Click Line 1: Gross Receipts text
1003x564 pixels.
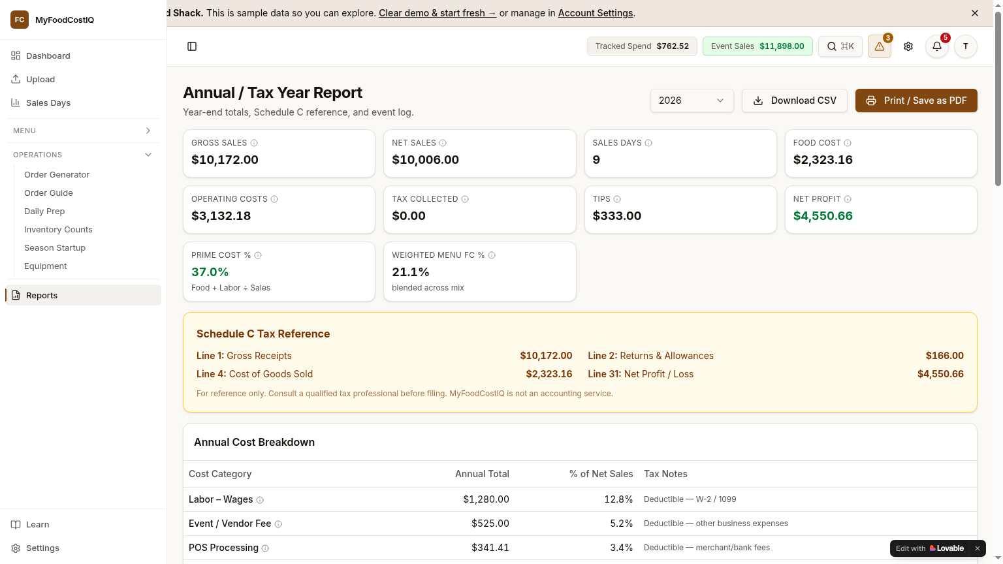coord(244,356)
